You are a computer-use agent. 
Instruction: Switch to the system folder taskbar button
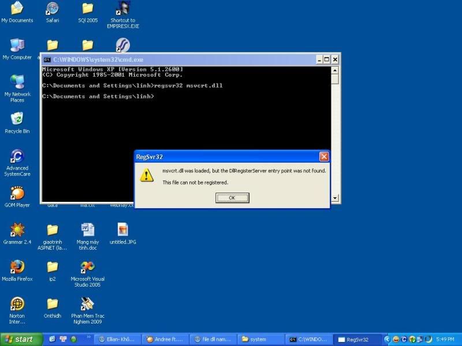pyautogui.click(x=261, y=339)
